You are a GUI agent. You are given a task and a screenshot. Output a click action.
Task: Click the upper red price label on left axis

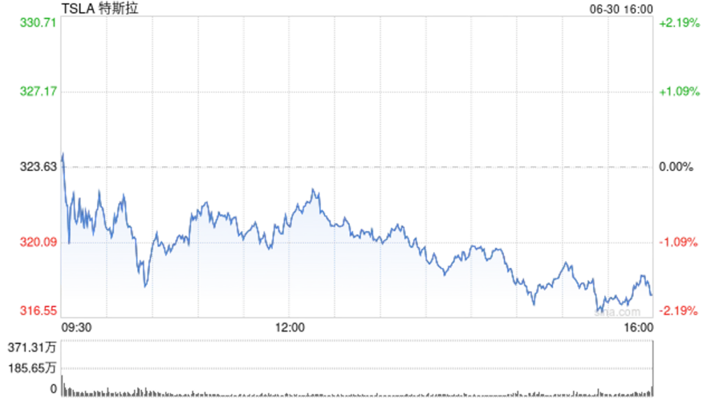[38, 242]
